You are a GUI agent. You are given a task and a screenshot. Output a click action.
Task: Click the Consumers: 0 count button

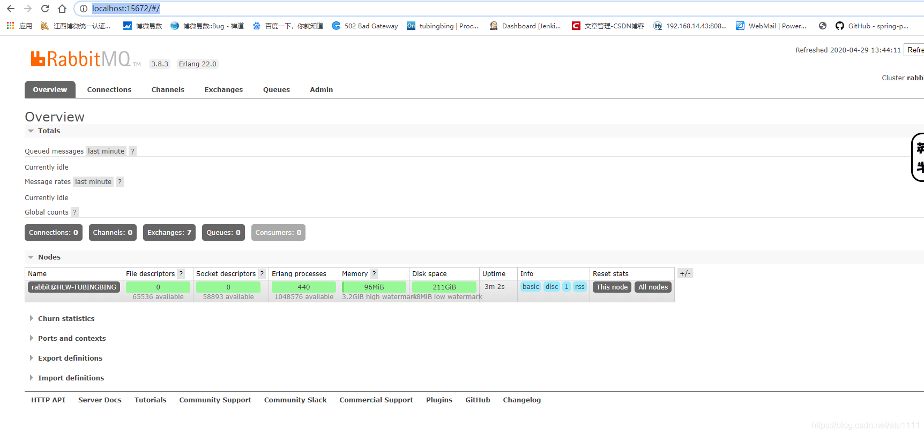pos(278,233)
